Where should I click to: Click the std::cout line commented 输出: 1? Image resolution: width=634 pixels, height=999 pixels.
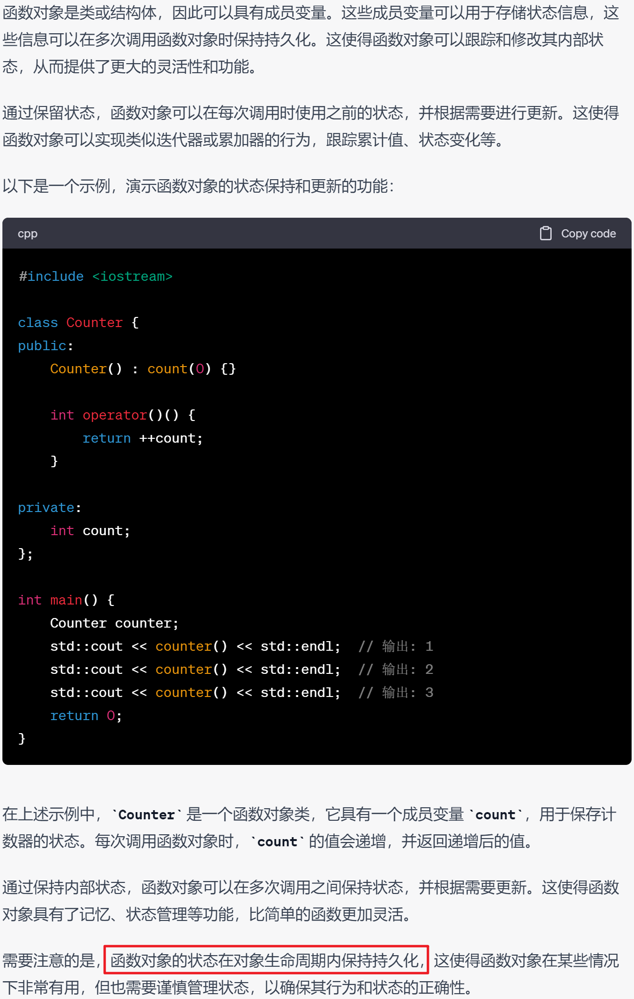coord(242,646)
